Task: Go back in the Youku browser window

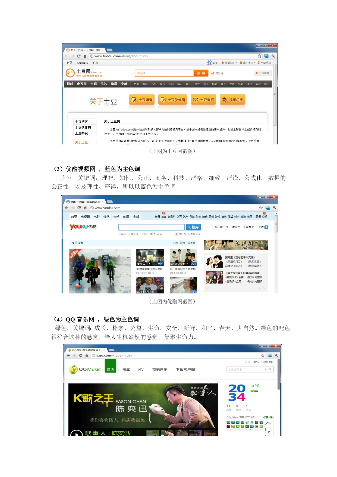Action: 67,208
